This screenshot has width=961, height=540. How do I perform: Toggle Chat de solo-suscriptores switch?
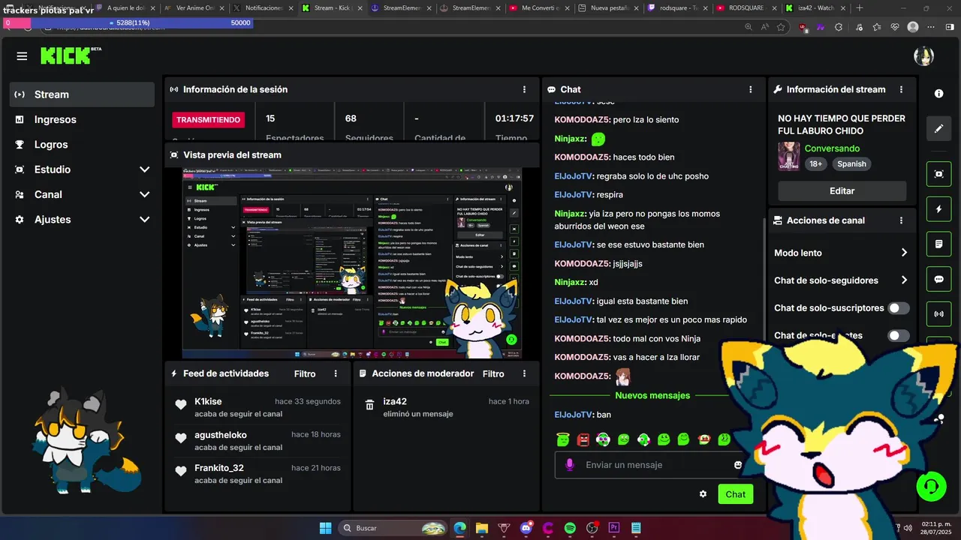click(899, 308)
